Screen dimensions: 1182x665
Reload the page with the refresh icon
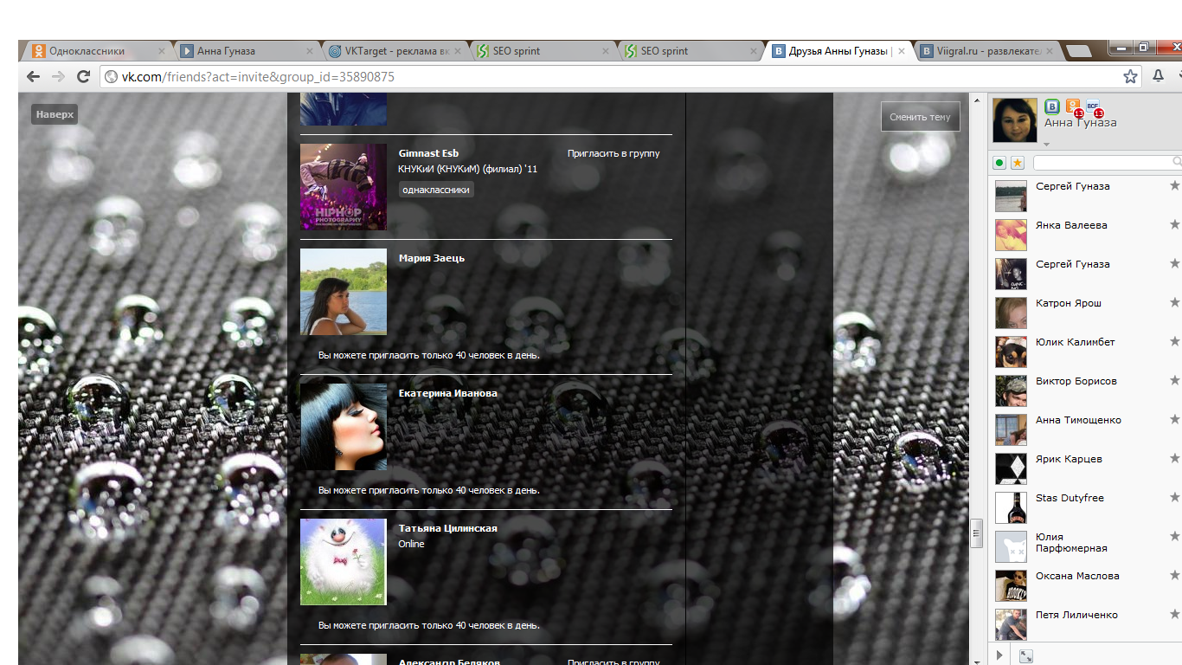click(x=84, y=76)
